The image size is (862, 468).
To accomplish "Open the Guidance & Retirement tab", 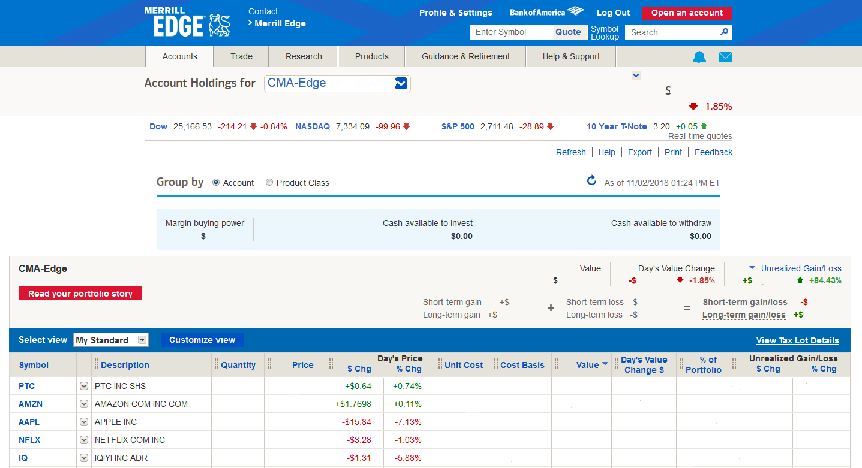I will (465, 56).
